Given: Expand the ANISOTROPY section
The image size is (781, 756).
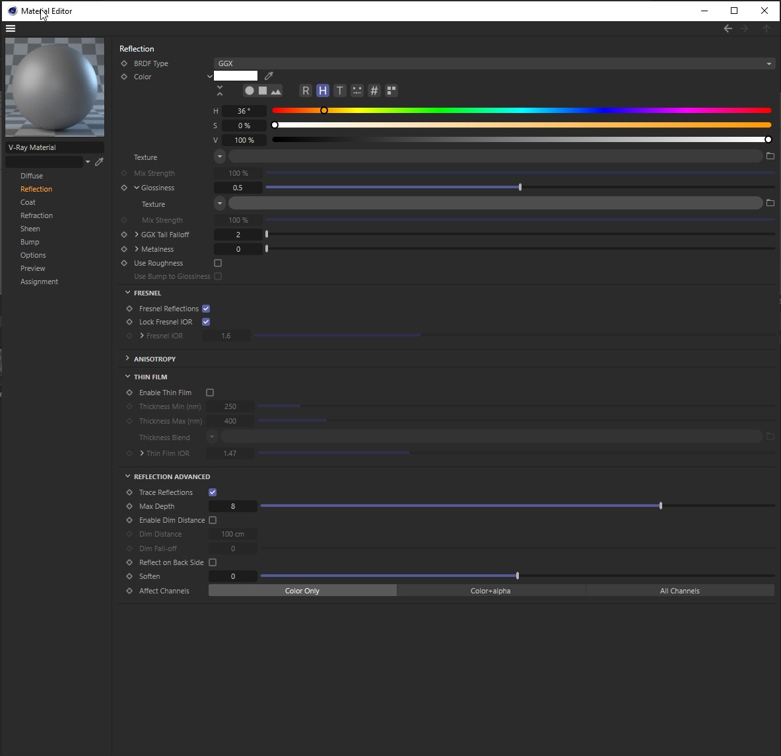Looking at the screenshot, I should pyautogui.click(x=127, y=359).
